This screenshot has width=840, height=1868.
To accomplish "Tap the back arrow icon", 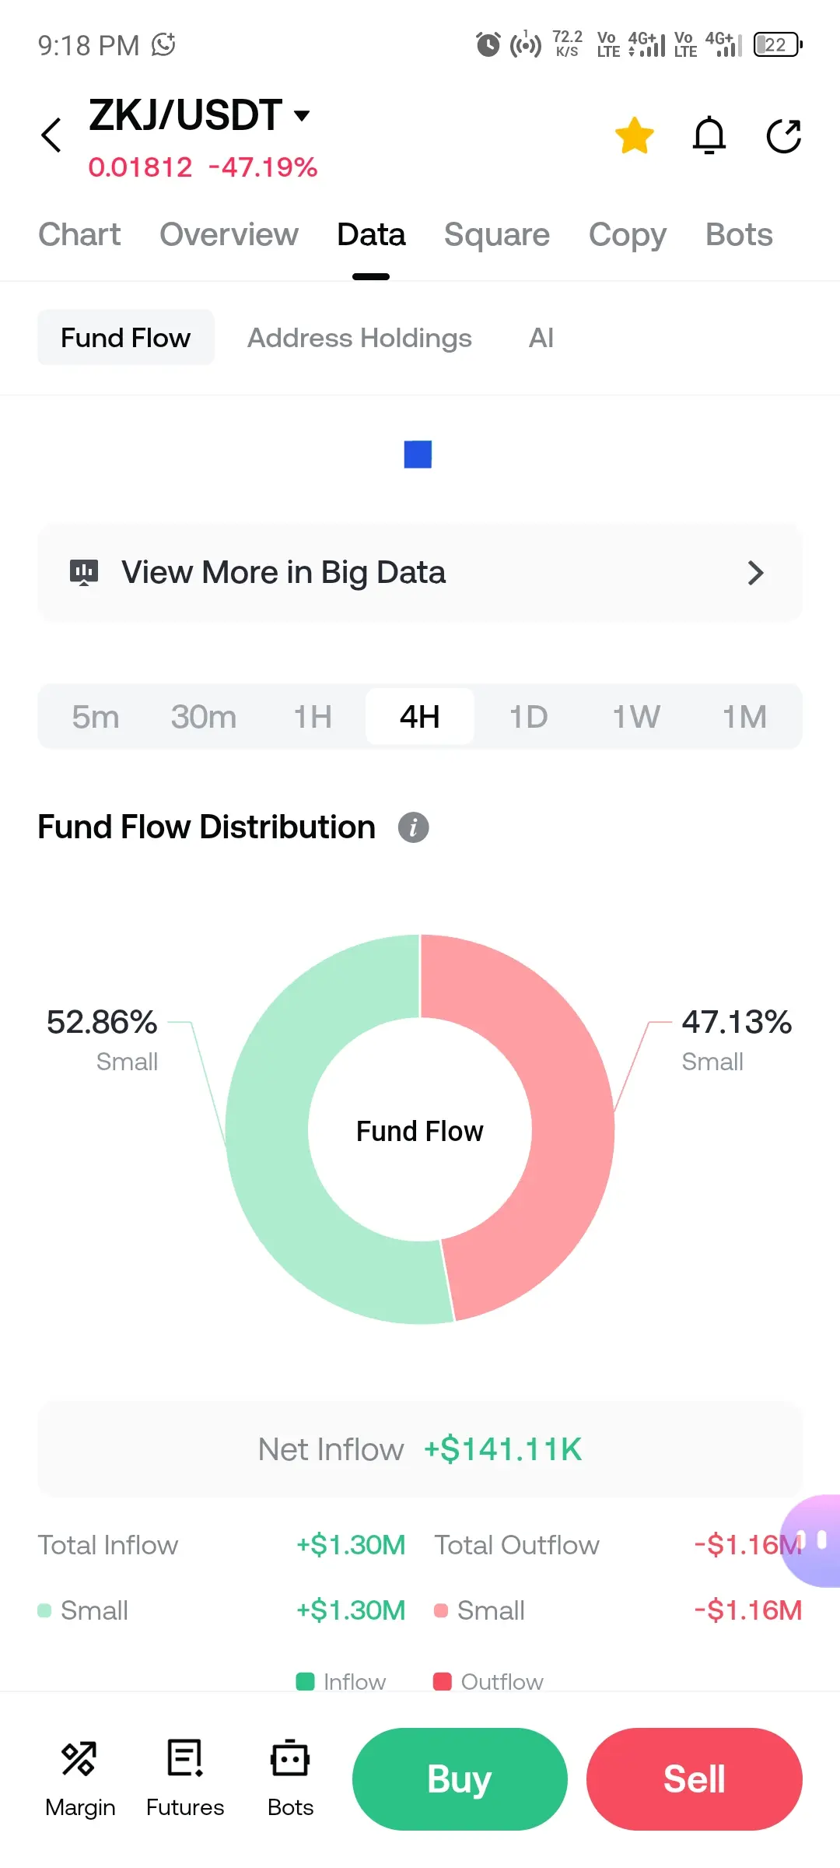I will click(x=51, y=135).
